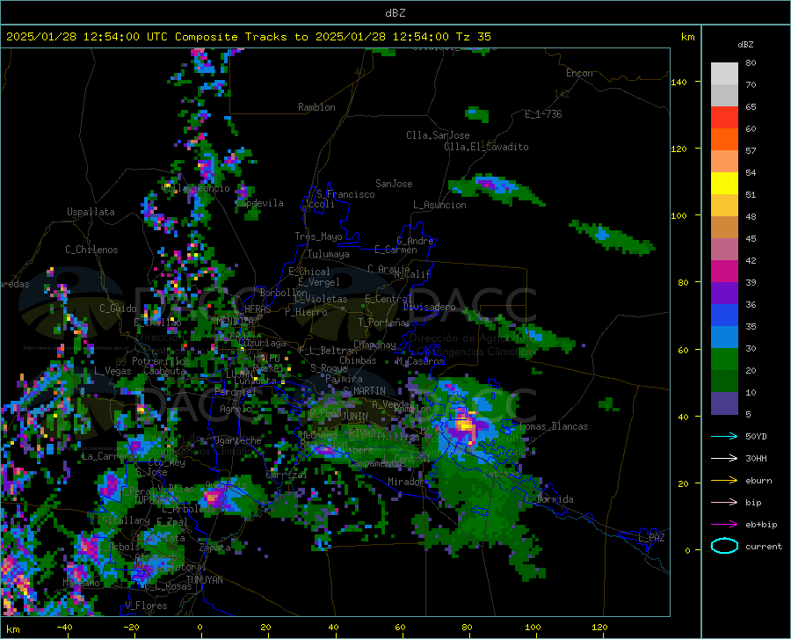Viewport: 791px width, 639px height.
Task: Click the dBZ title at top
Action: click(395, 13)
